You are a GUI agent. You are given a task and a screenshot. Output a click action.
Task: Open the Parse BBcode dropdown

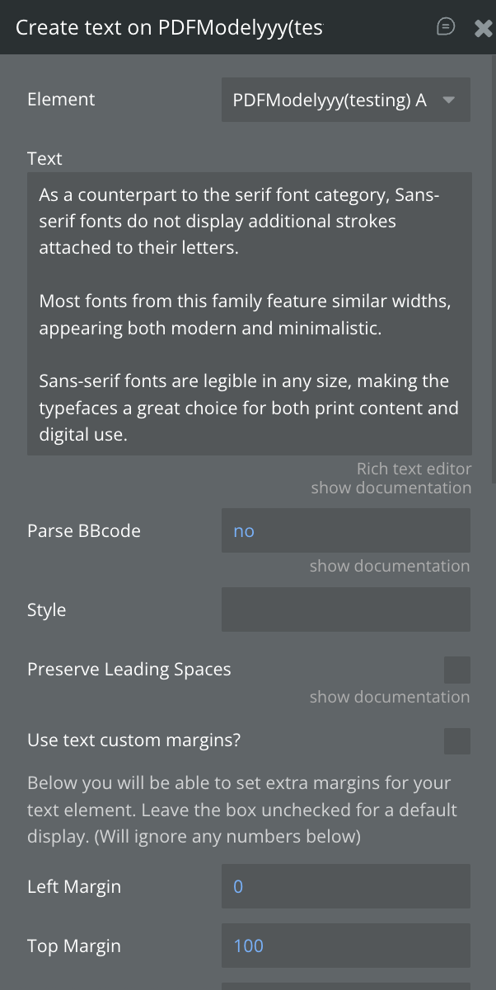click(x=345, y=531)
